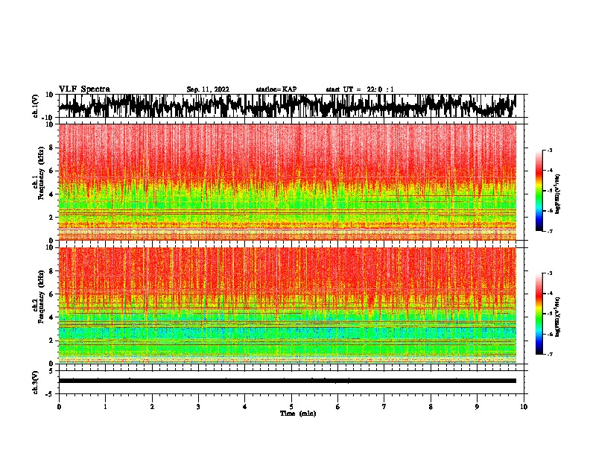Click the "Time (min)" axis title
Screen dimensions: 590x456
coord(298,414)
